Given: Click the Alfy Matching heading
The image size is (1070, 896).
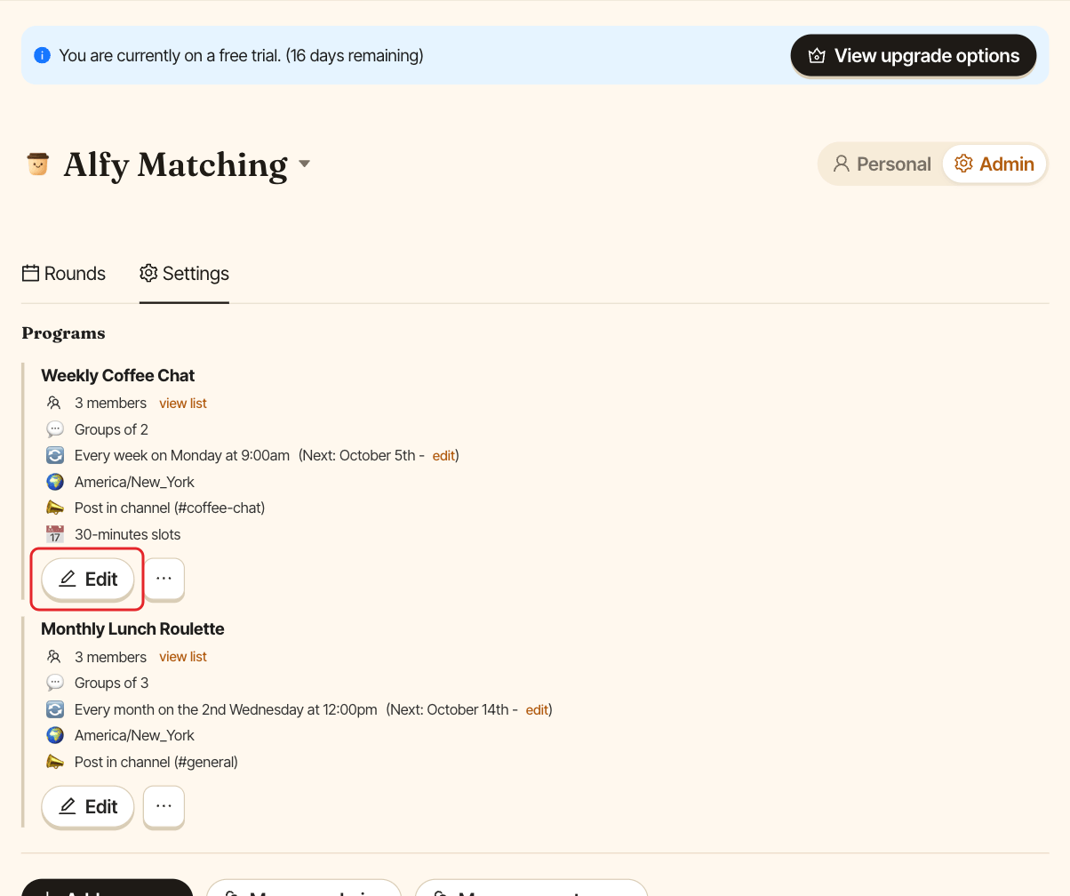Looking at the screenshot, I should (175, 164).
